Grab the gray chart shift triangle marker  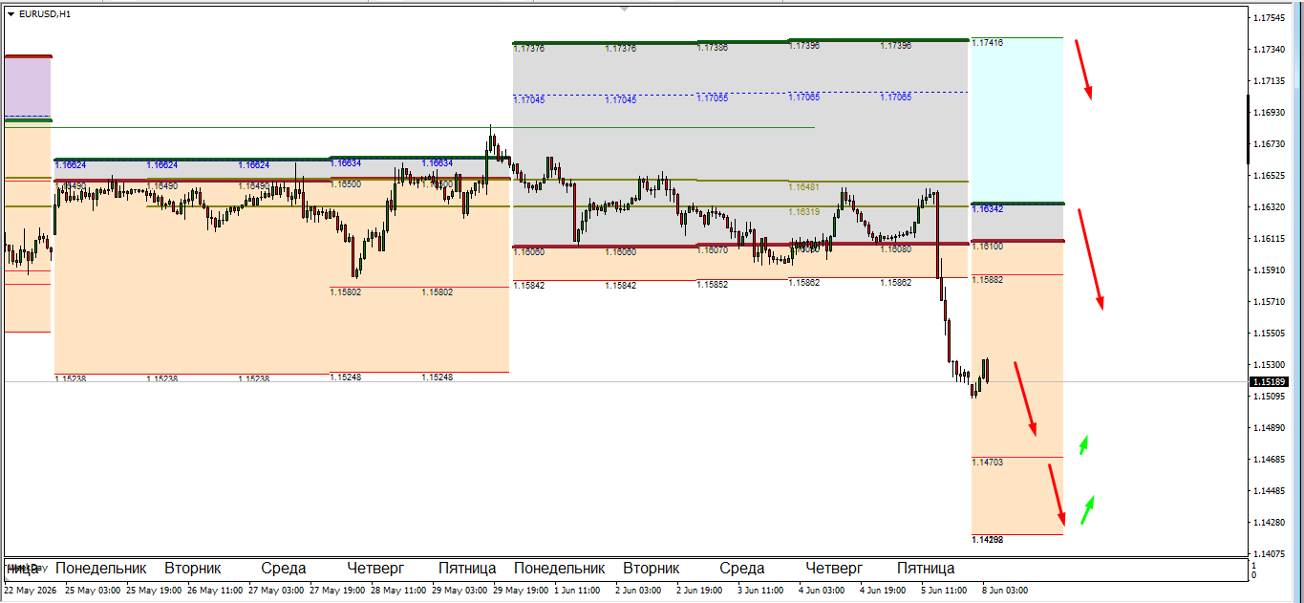pos(625,9)
